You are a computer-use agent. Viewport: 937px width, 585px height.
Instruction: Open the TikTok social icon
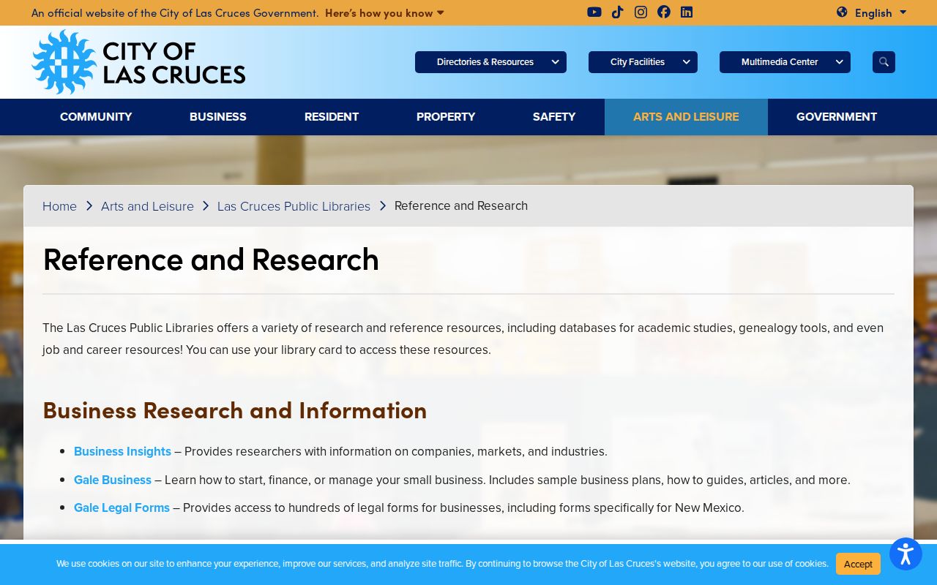[618, 12]
